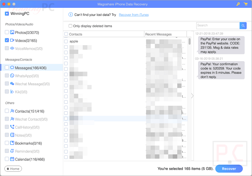Image resolution: width=252 pixels, height=176 pixels.
Task: Tick the Messages(166/406) checkbox
Action: click(7, 67)
